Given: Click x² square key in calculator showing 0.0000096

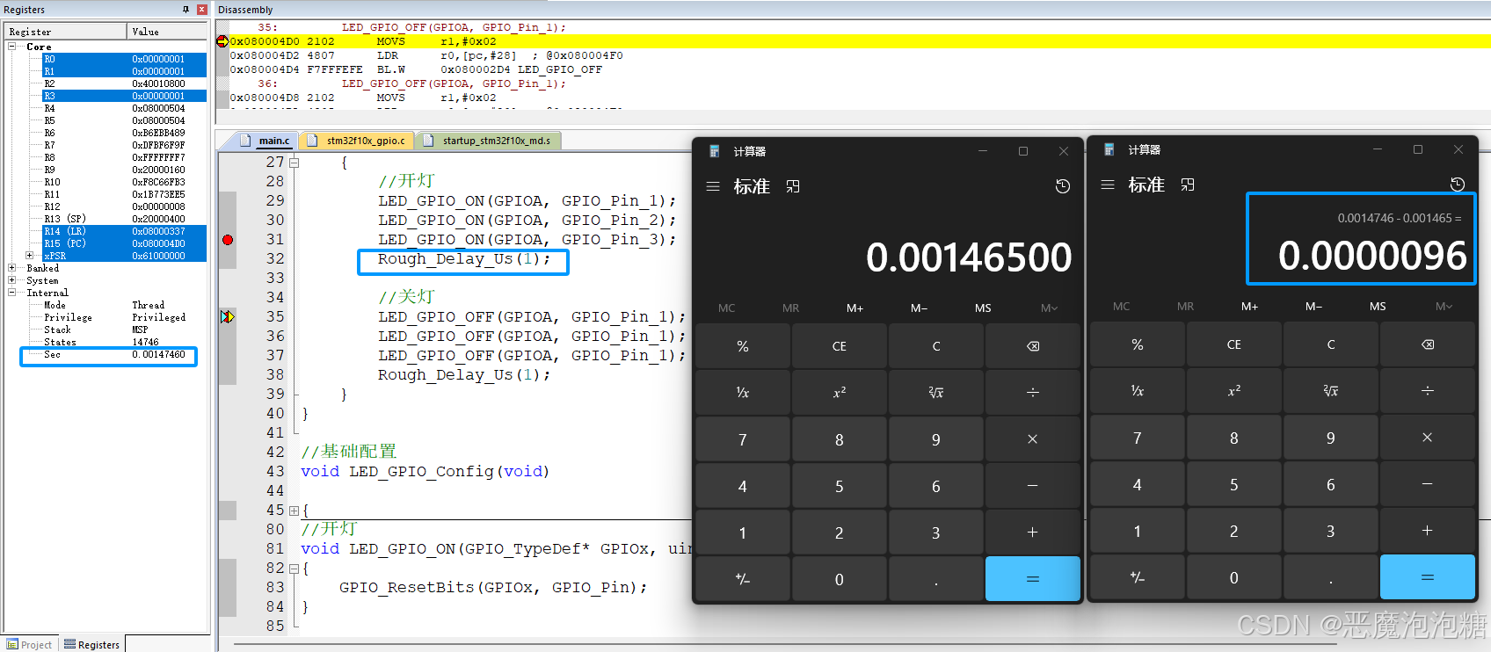Looking at the screenshot, I should pos(1234,391).
